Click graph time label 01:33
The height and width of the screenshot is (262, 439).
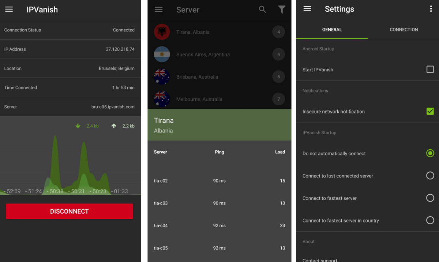[x=119, y=191]
